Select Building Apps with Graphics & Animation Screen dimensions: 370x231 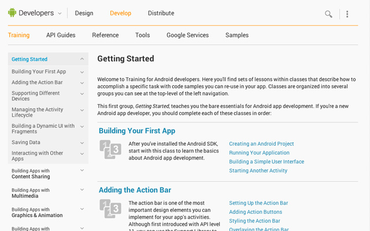[x=37, y=213]
